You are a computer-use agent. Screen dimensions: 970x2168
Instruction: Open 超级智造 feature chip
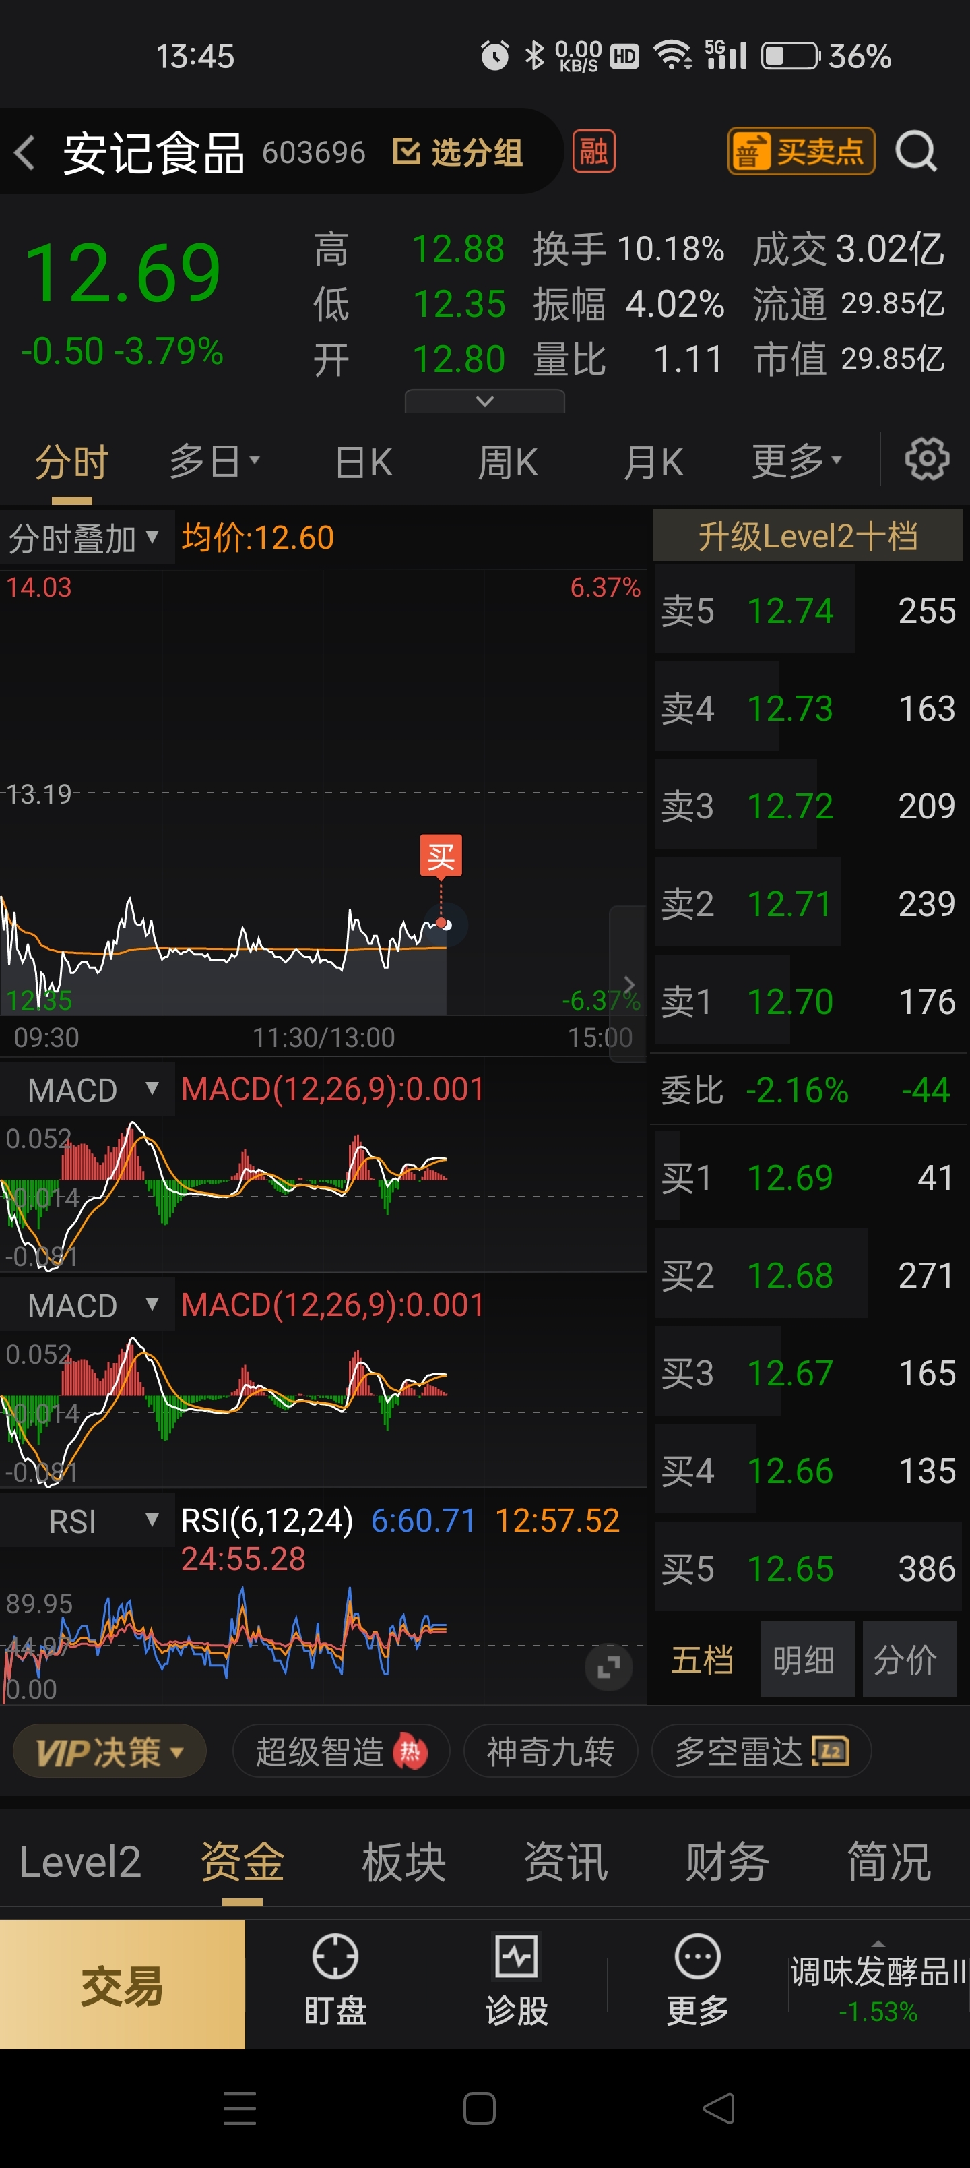(341, 1751)
